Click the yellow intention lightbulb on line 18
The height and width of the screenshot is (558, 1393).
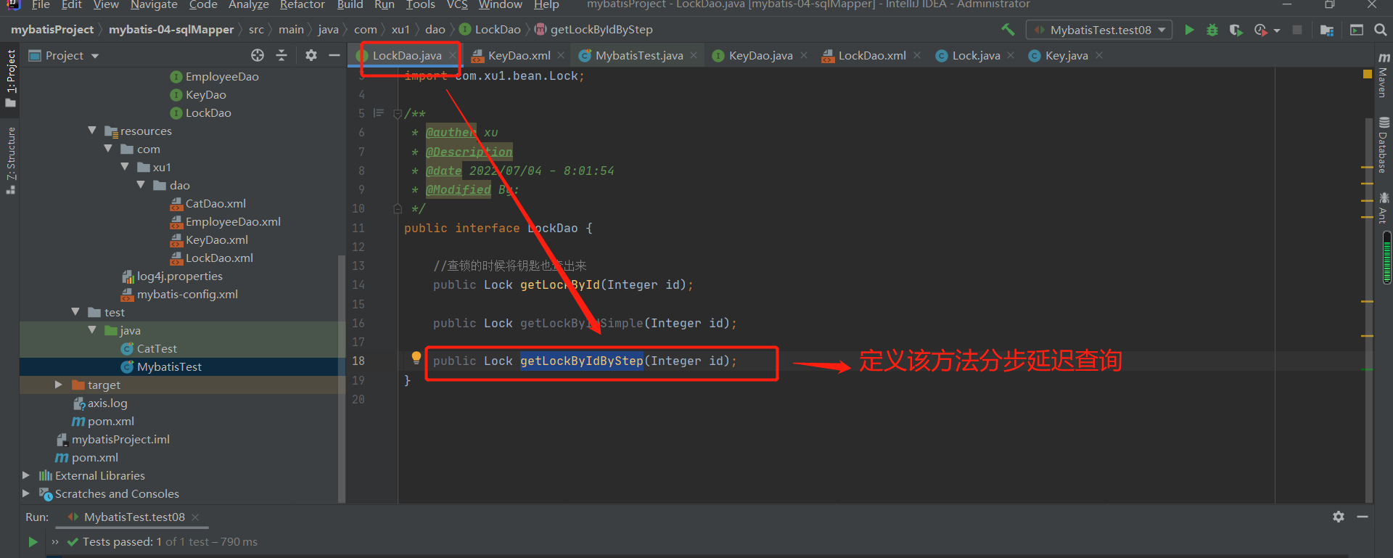416,357
